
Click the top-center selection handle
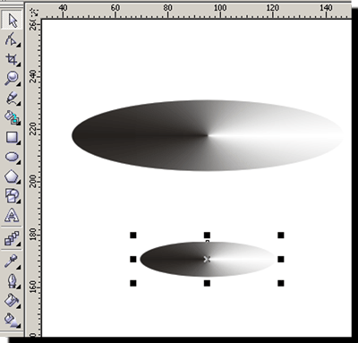[207, 236]
